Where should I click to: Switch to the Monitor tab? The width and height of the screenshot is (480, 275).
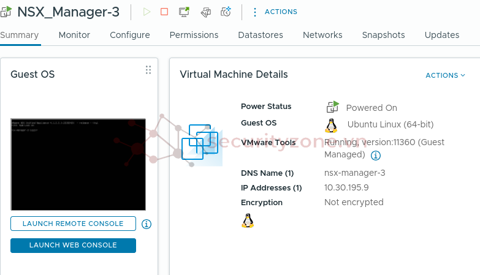[74, 35]
